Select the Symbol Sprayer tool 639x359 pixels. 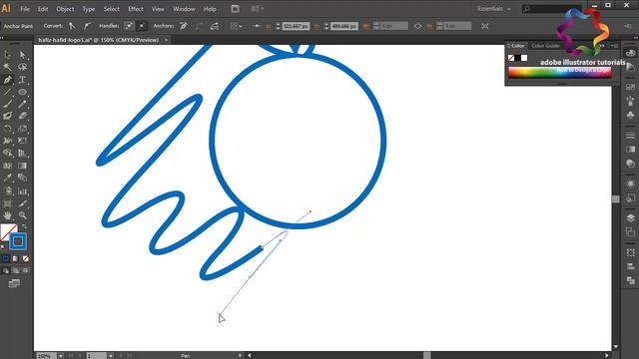pyautogui.click(x=7, y=190)
